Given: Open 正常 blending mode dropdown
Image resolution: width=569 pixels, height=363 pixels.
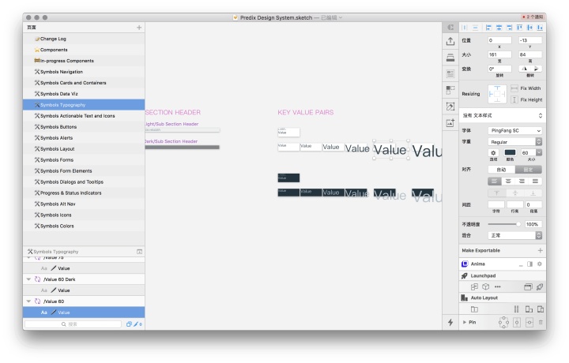Looking at the screenshot, I should 515,235.
